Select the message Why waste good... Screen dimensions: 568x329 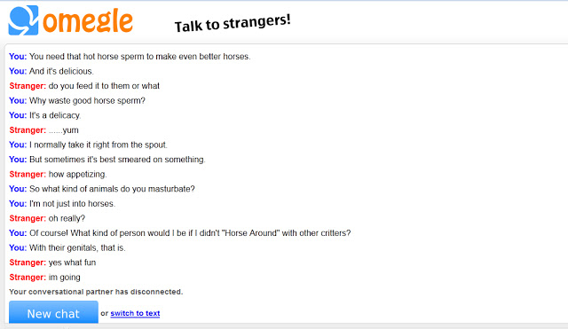pos(77,100)
